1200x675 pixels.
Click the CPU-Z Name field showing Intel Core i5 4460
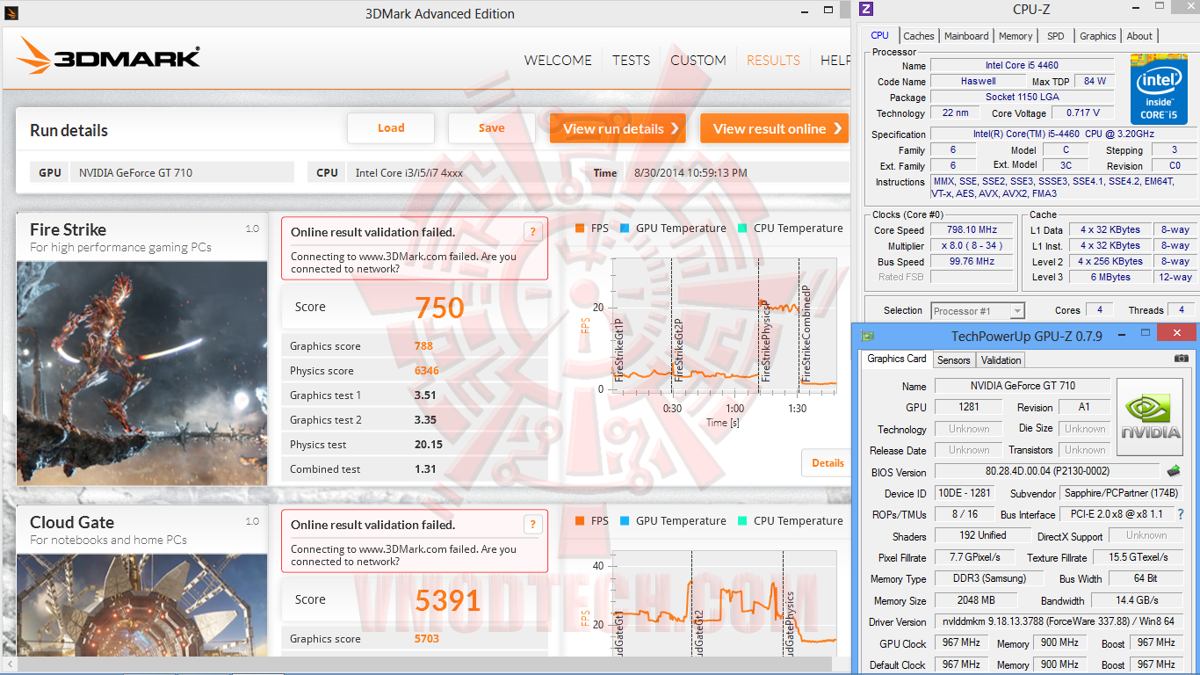(x=1022, y=66)
